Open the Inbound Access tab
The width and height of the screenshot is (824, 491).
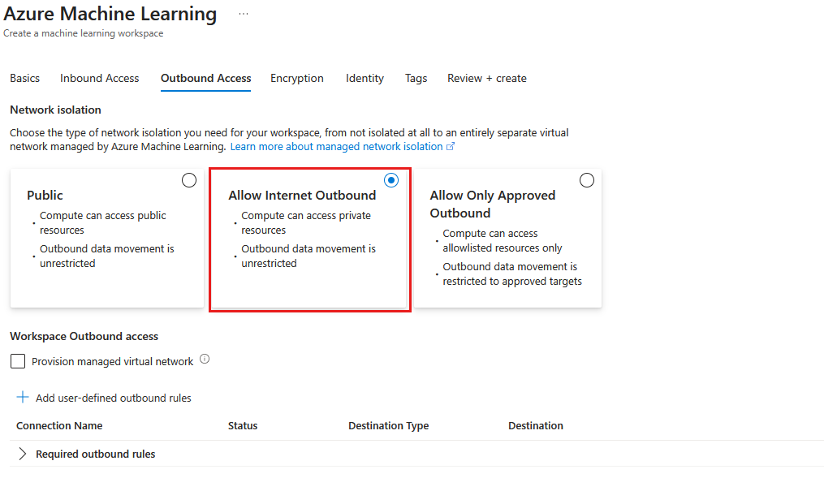tap(99, 78)
